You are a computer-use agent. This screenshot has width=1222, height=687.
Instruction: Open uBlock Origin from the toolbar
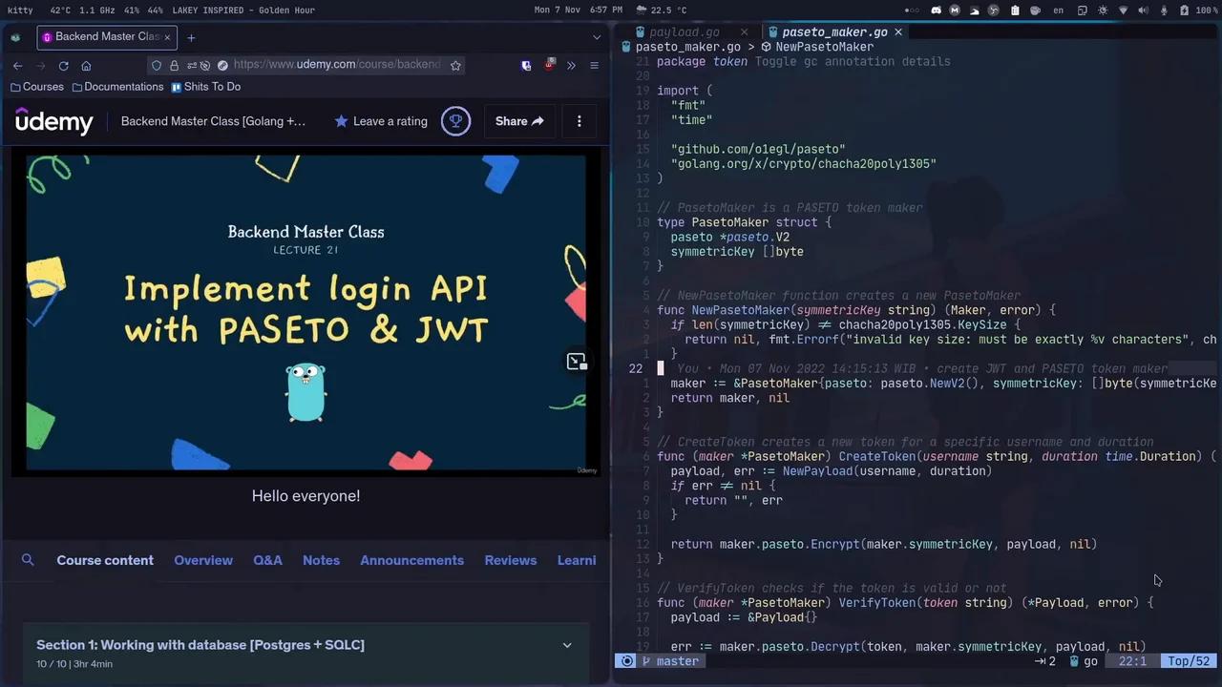click(x=550, y=64)
